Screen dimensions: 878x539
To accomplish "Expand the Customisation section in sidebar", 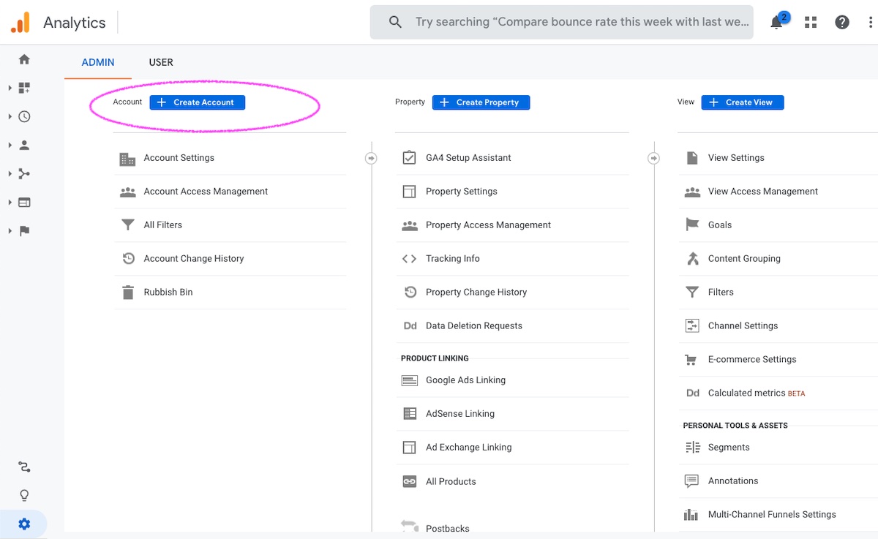I will (x=24, y=88).
